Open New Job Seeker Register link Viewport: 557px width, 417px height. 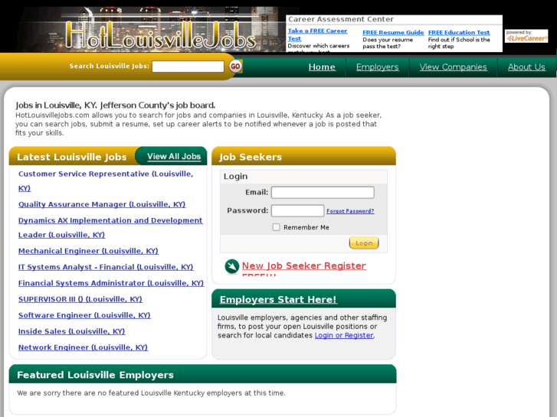(x=304, y=266)
